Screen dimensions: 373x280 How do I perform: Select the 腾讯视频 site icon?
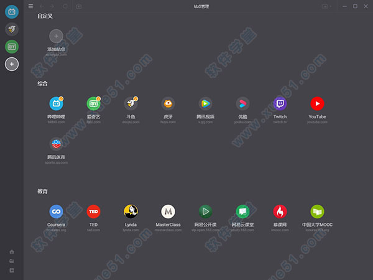tap(205, 103)
